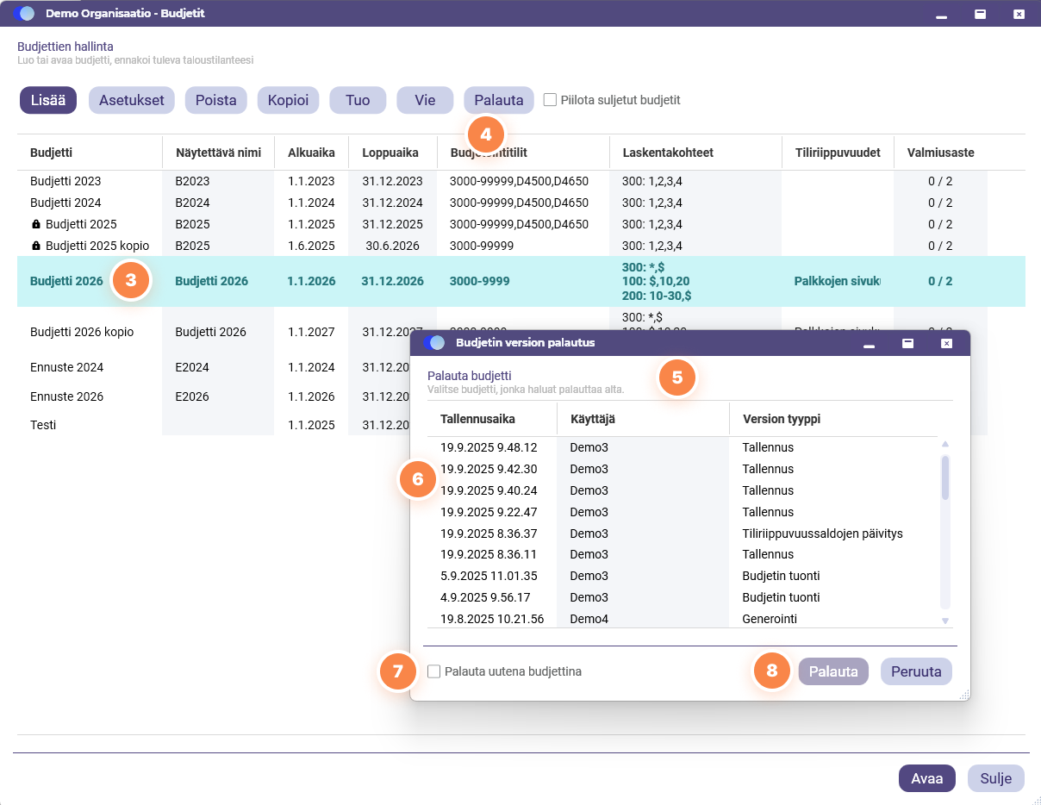Minimize the Budjetin version palautus dialog
The height and width of the screenshot is (805, 1041).
pos(869,344)
